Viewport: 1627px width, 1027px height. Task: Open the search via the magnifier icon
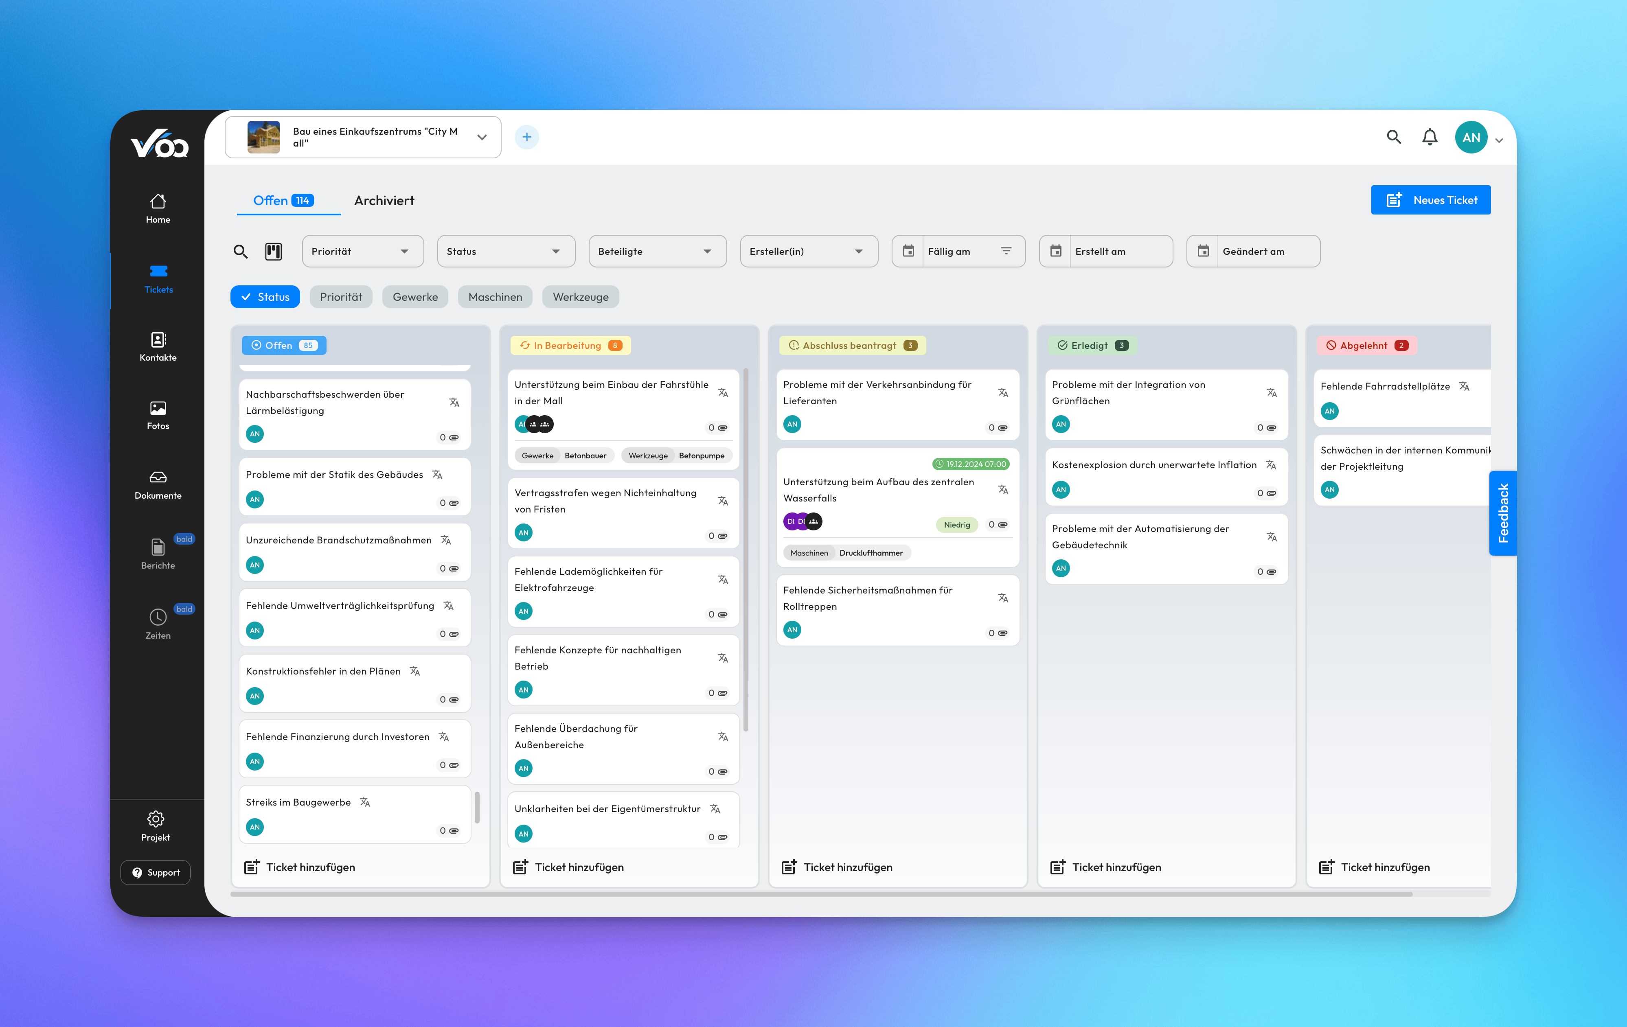(1393, 136)
